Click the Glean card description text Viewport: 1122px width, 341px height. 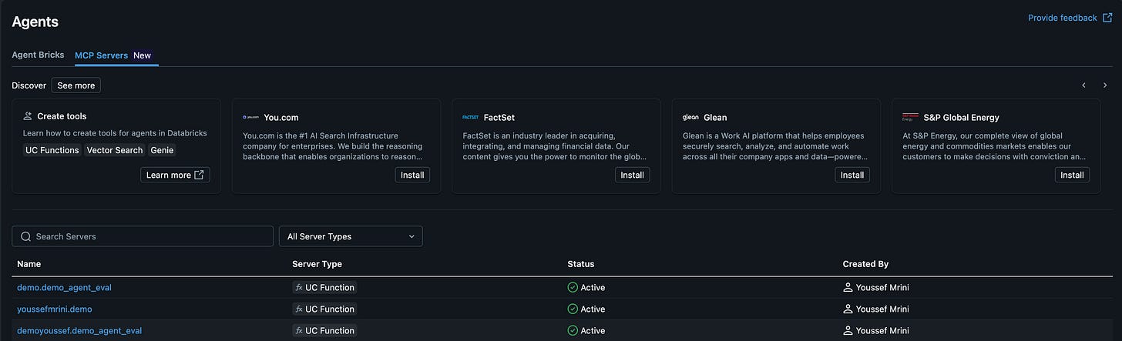(x=775, y=145)
